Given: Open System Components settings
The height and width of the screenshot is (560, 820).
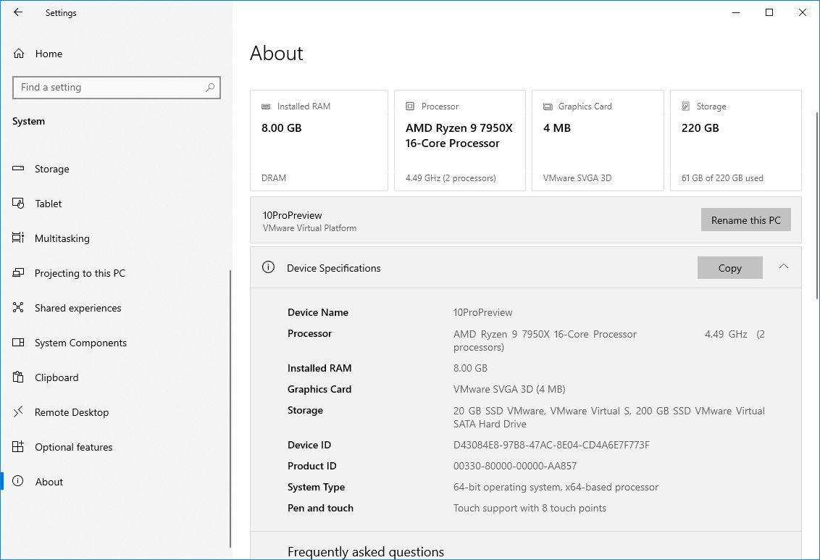Looking at the screenshot, I should 115,343.
